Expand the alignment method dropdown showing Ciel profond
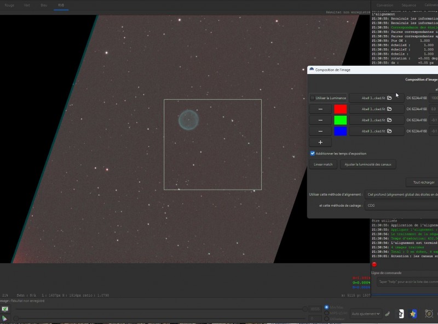This screenshot has height=324, width=438. click(401, 195)
